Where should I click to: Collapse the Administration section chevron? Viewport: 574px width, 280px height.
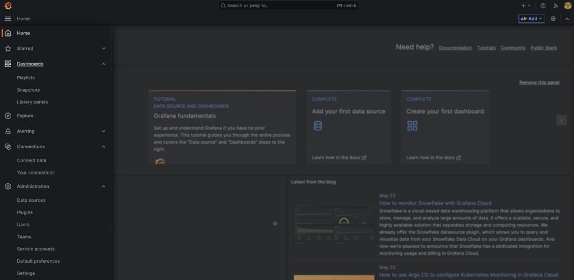104,186
